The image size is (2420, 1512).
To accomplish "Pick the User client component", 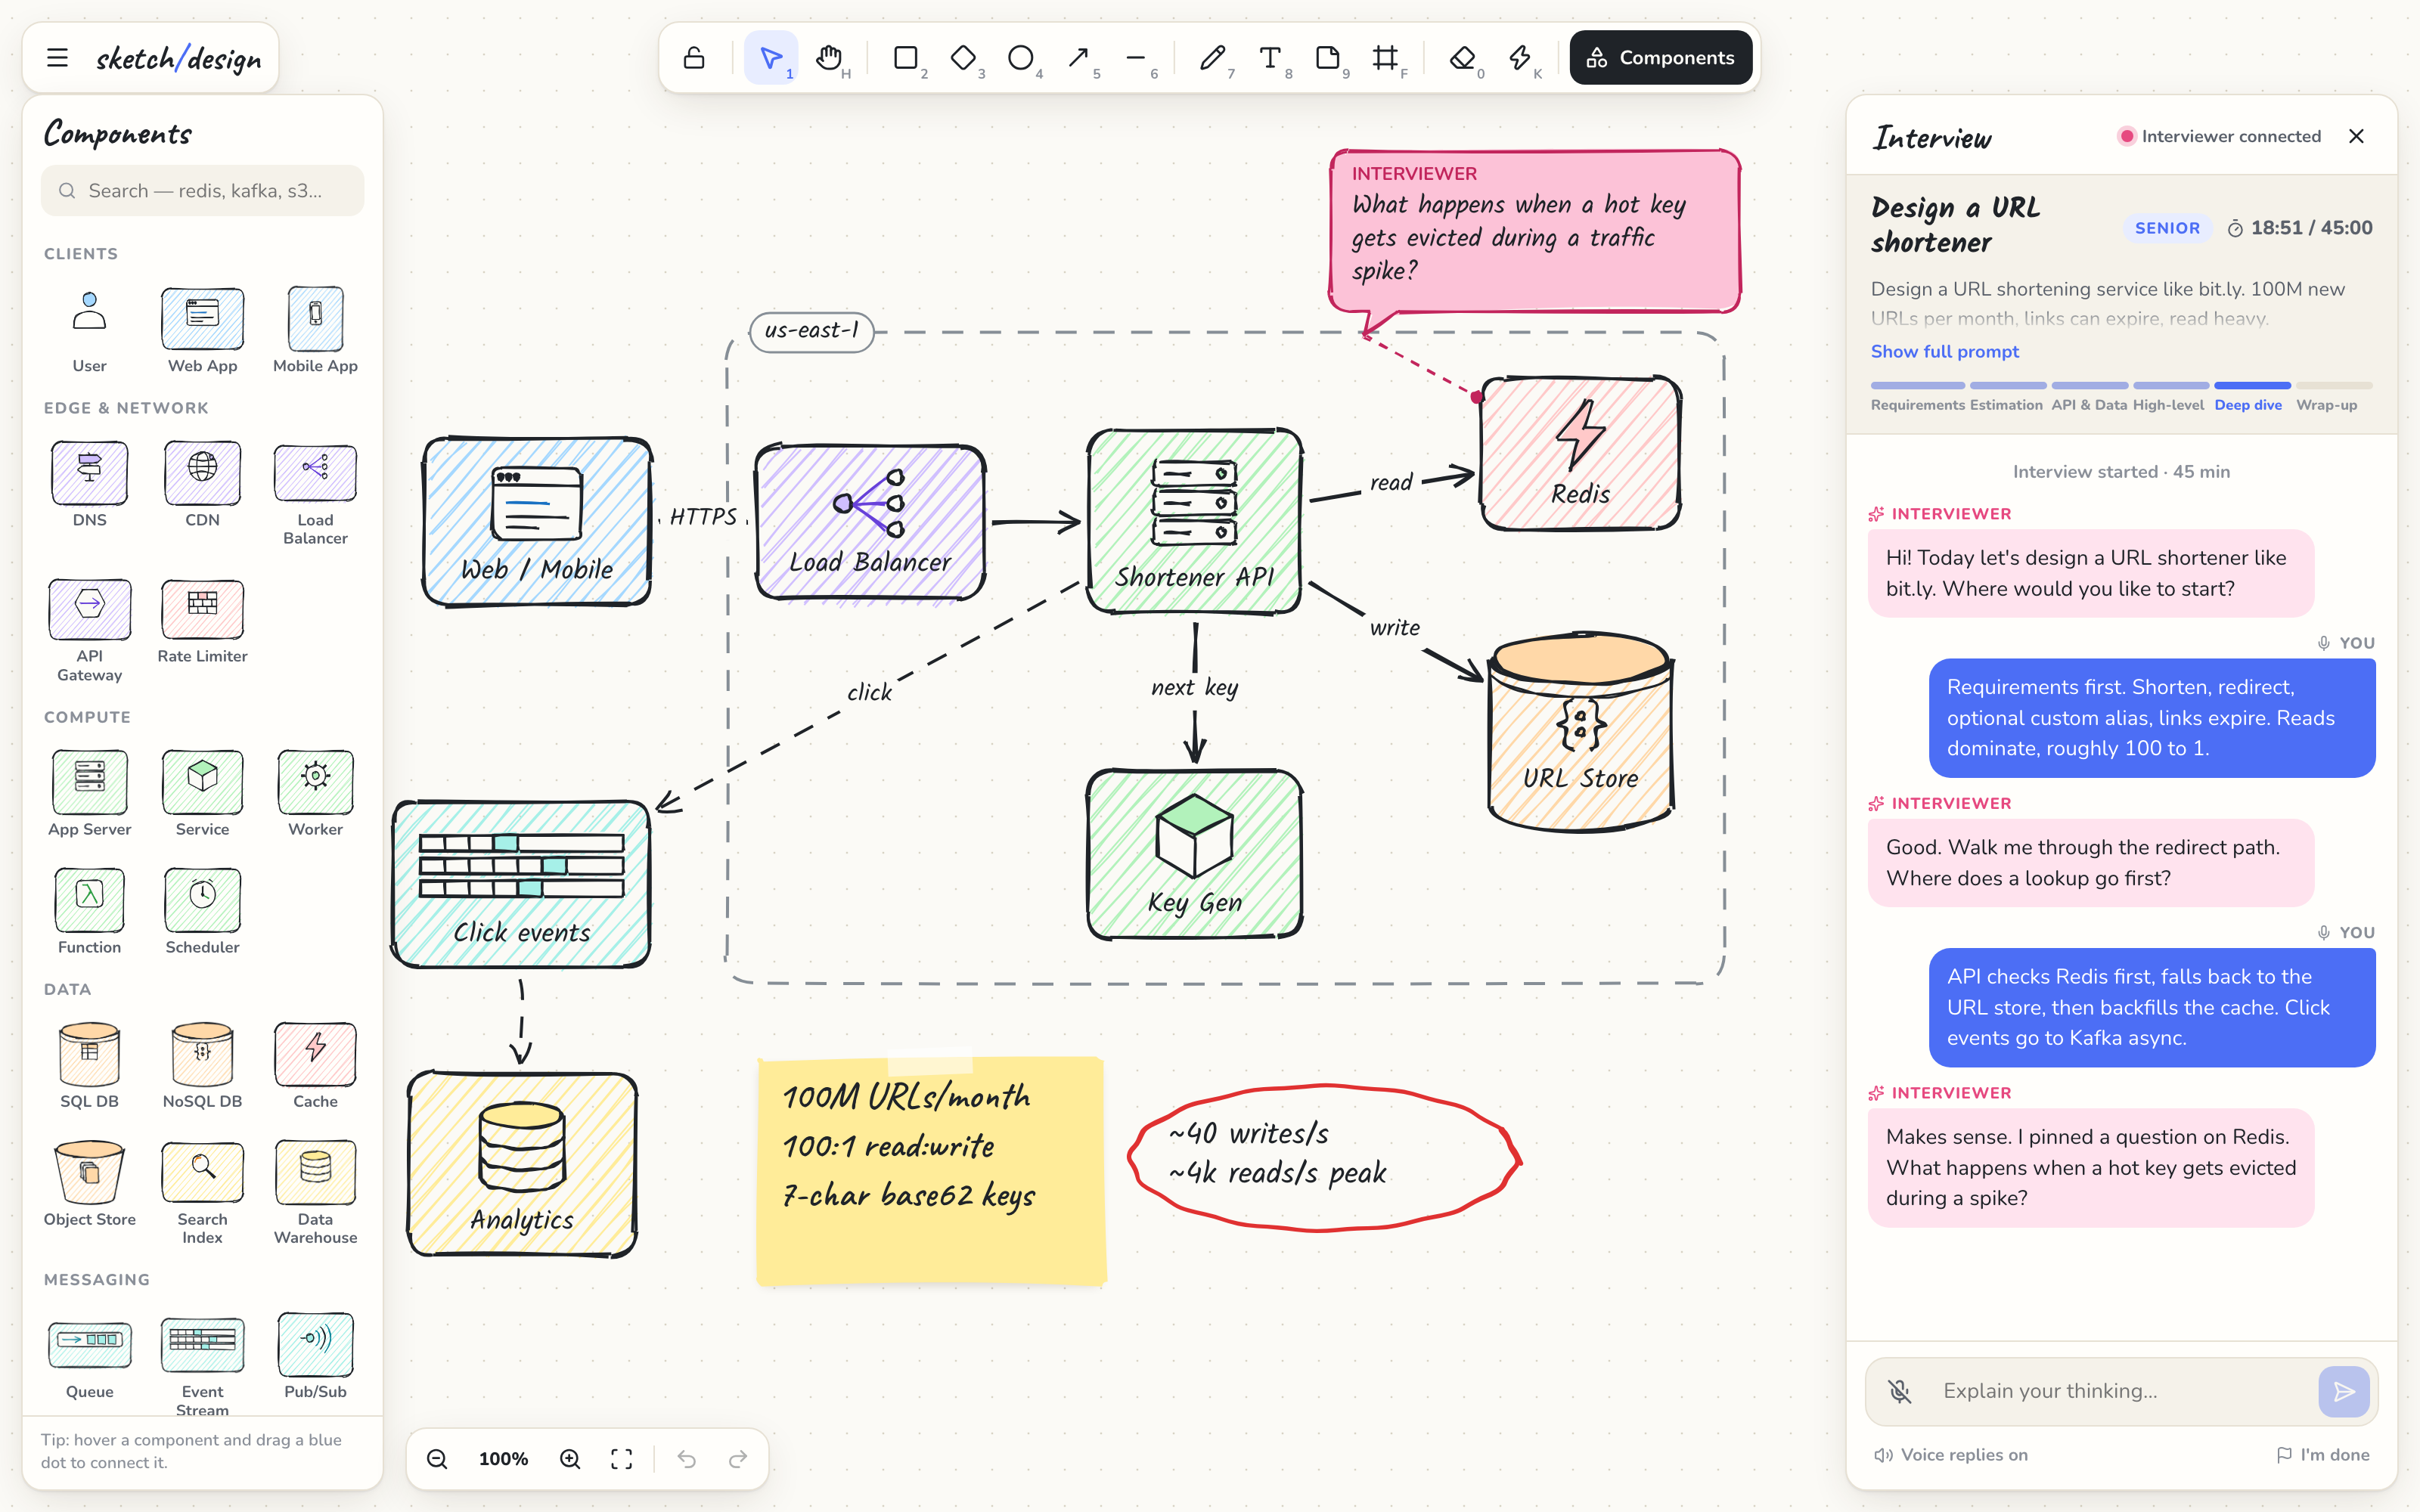I will click(89, 331).
